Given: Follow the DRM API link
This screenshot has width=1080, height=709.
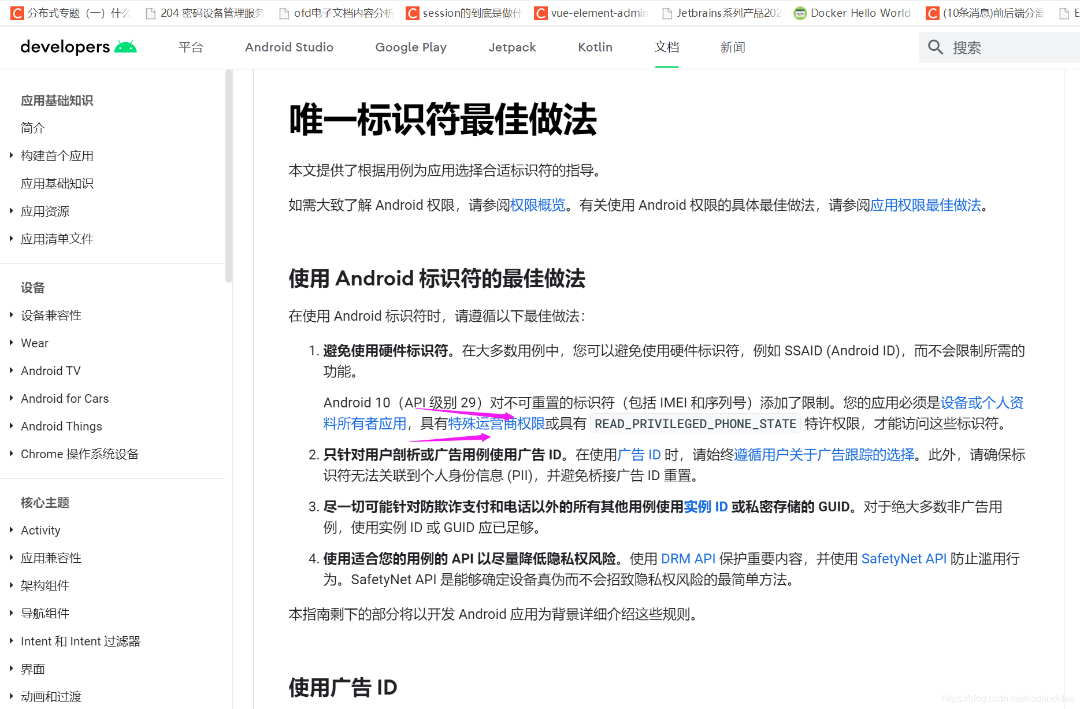Looking at the screenshot, I should 688,559.
